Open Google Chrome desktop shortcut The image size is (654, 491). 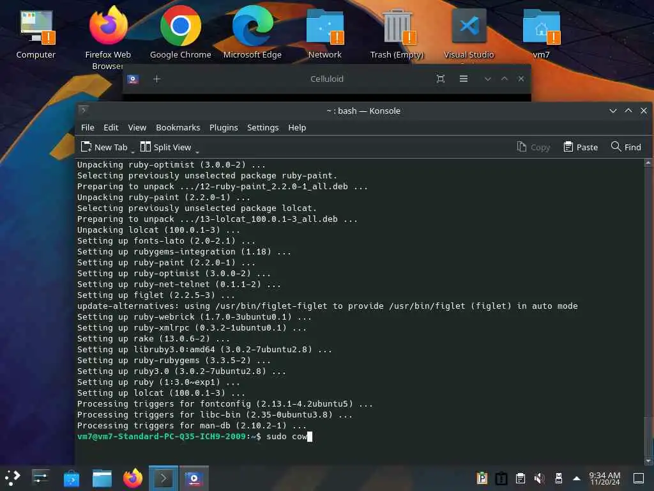pyautogui.click(x=180, y=33)
